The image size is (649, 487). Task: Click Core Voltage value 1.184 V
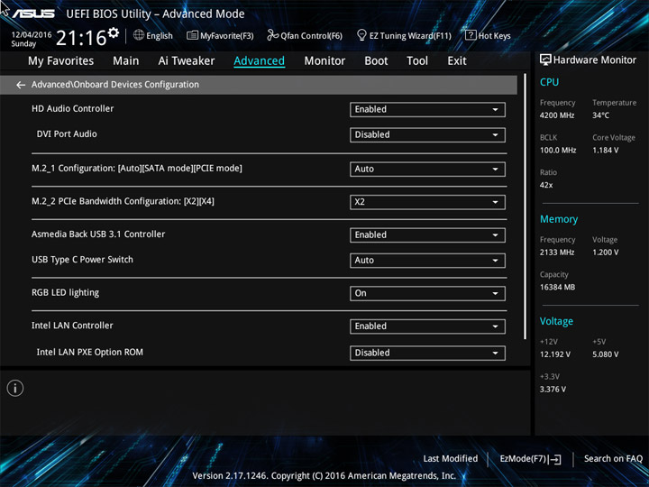[x=605, y=151]
